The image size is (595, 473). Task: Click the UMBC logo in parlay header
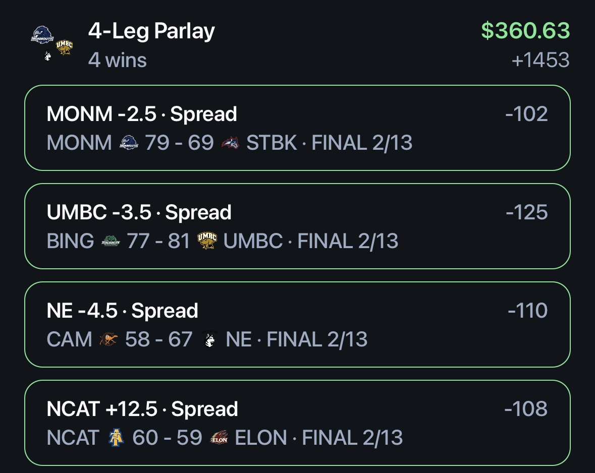64,47
